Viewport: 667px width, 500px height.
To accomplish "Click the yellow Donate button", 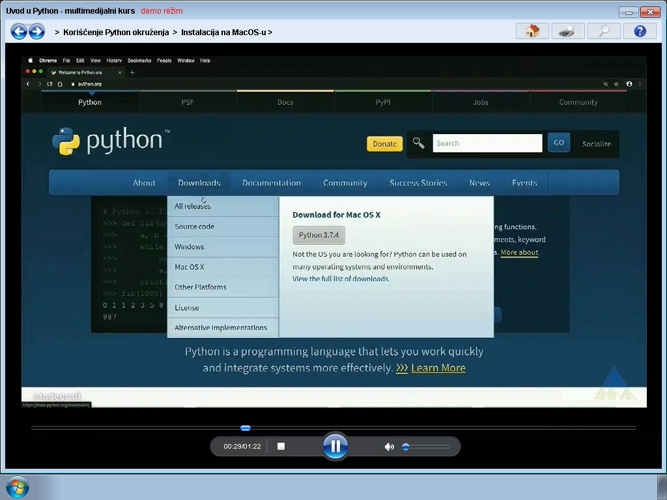I will (x=384, y=144).
